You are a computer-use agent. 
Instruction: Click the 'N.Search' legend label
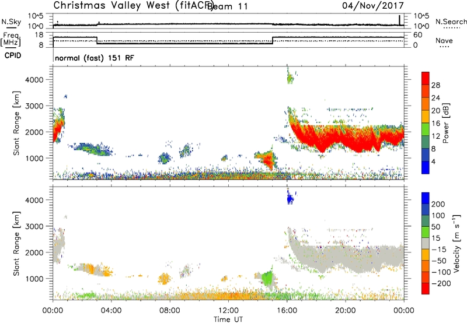click(451, 22)
